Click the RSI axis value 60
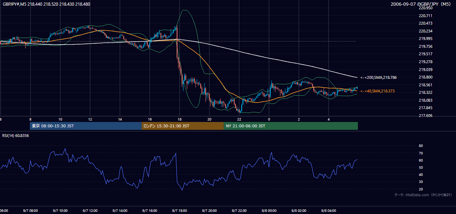This screenshot has width=456, height=214. (x=421, y=160)
